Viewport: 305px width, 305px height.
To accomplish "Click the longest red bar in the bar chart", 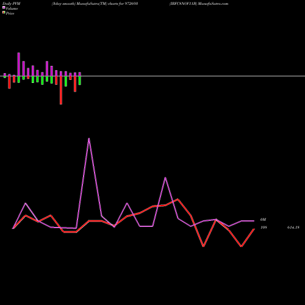I will [61, 90].
